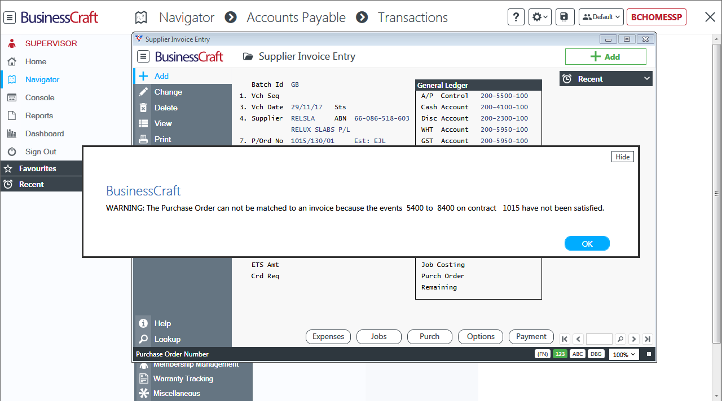
Task: Expand the Recent section in left sidebar
Action: coord(41,184)
